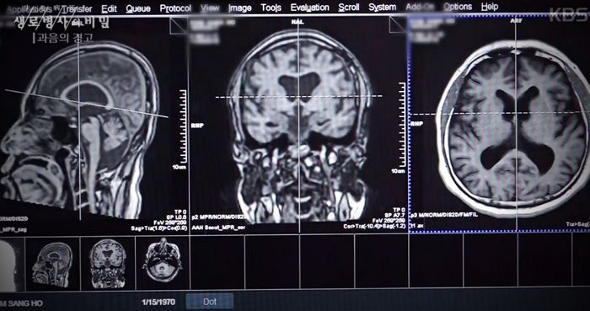Open the Transfer menu
Image resolution: width=590 pixels, height=311 pixels.
click(x=78, y=8)
